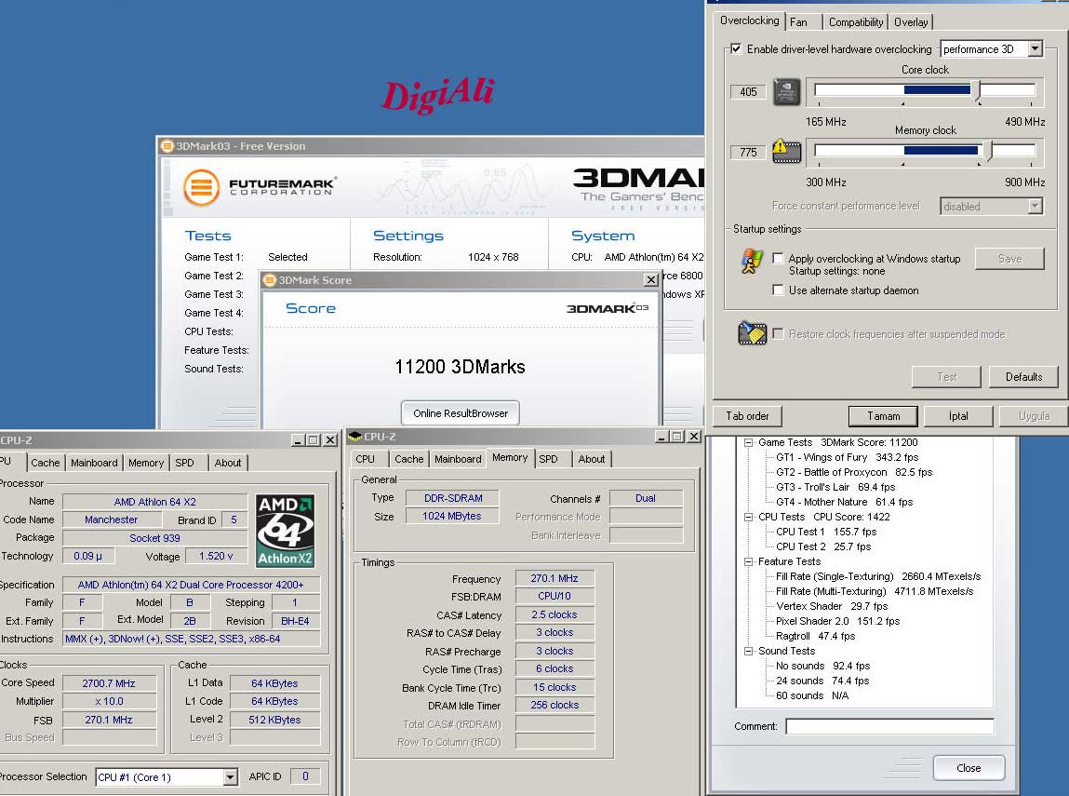Select GT2 - Battle of Proxycon row

(853, 472)
